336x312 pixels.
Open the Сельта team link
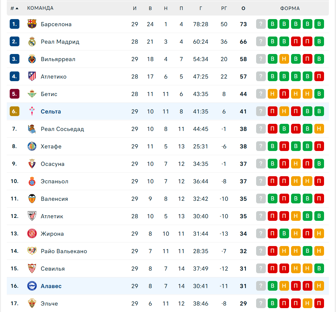tap(51, 112)
